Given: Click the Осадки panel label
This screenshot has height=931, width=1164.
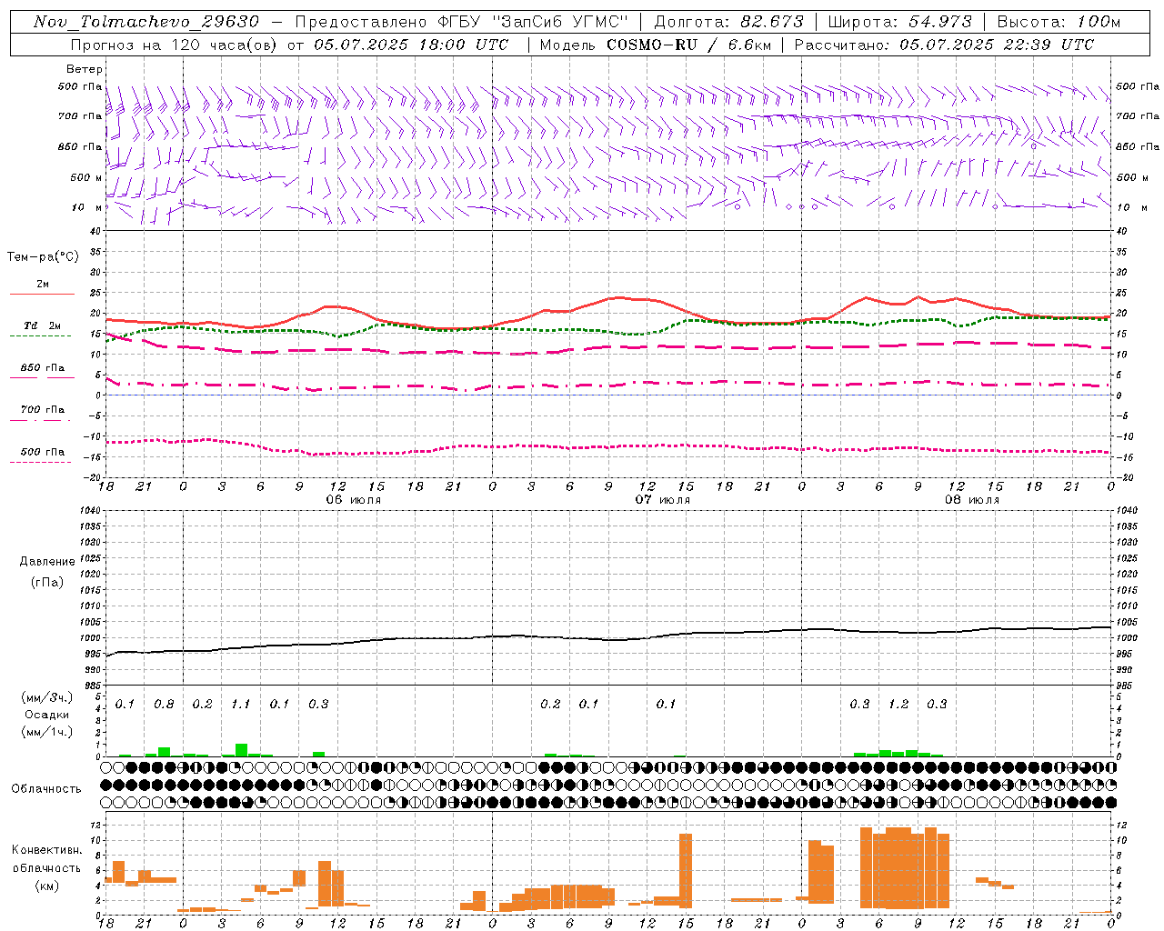Looking at the screenshot, I should point(46,715).
